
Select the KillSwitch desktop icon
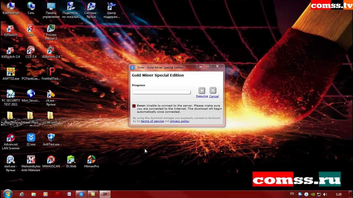point(10,30)
